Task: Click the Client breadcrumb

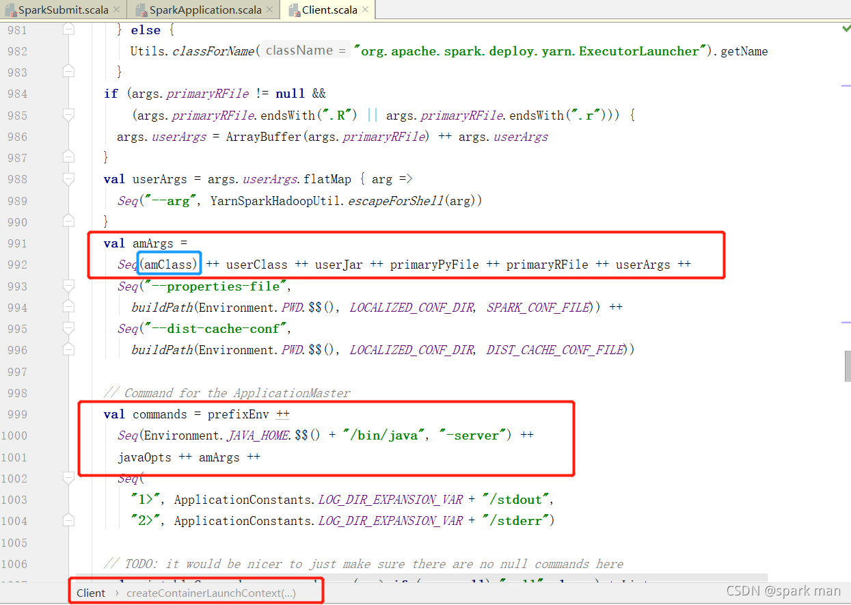Action: 91,593
